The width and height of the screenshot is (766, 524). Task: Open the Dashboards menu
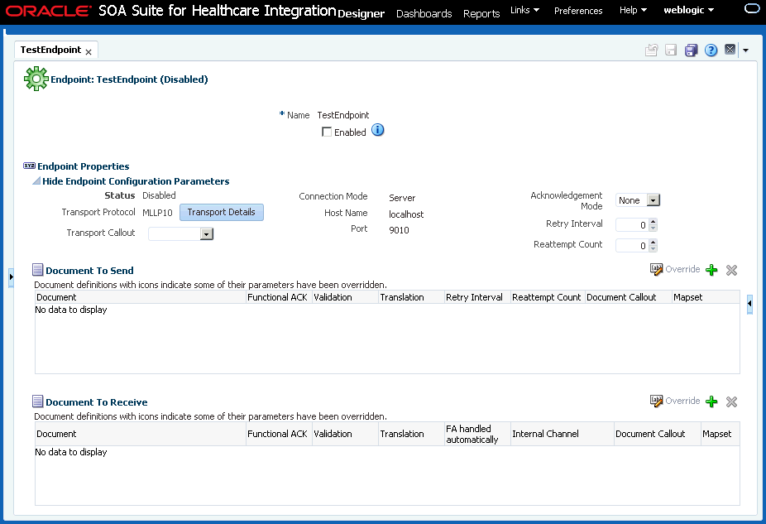tap(424, 14)
